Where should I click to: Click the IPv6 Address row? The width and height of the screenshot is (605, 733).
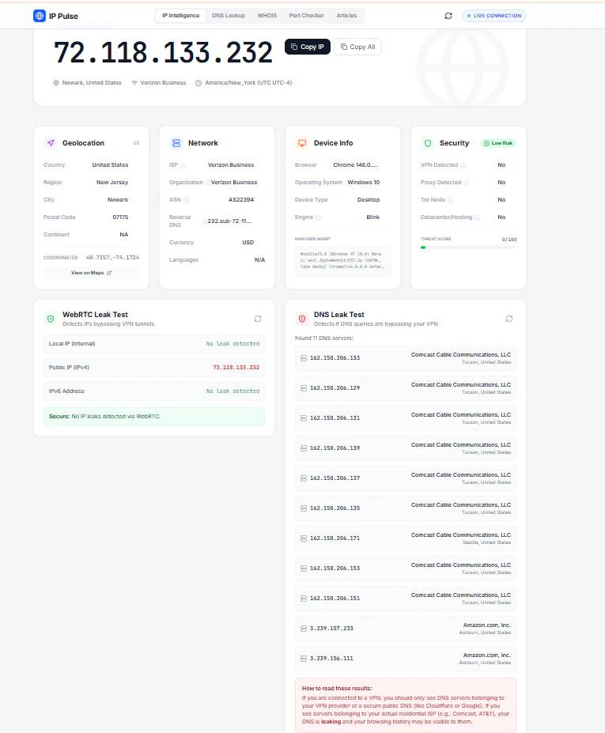154,391
